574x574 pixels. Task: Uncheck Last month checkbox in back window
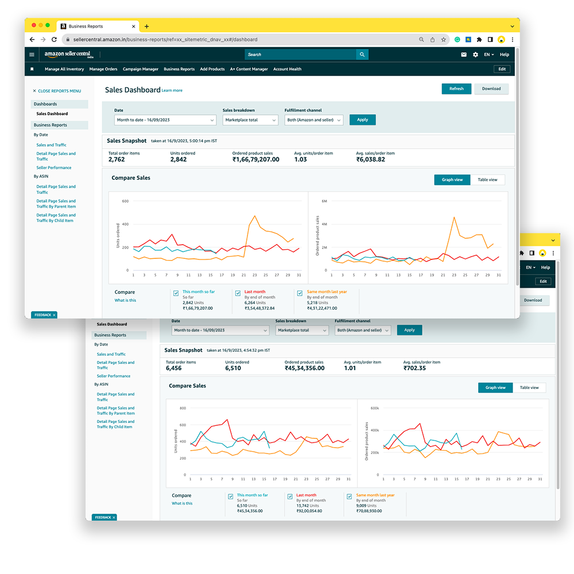[290, 497]
